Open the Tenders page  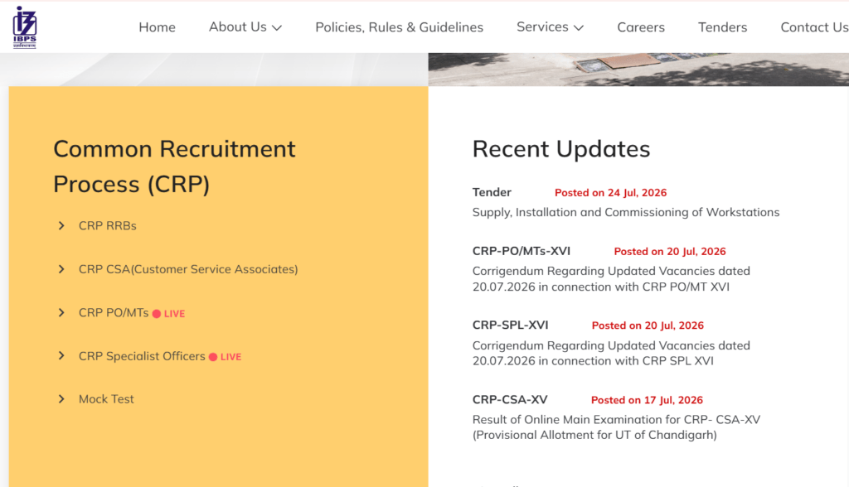coord(722,27)
